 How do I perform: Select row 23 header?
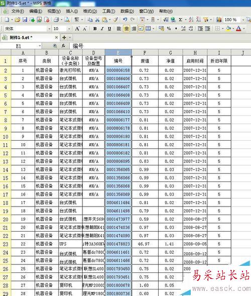6,244
